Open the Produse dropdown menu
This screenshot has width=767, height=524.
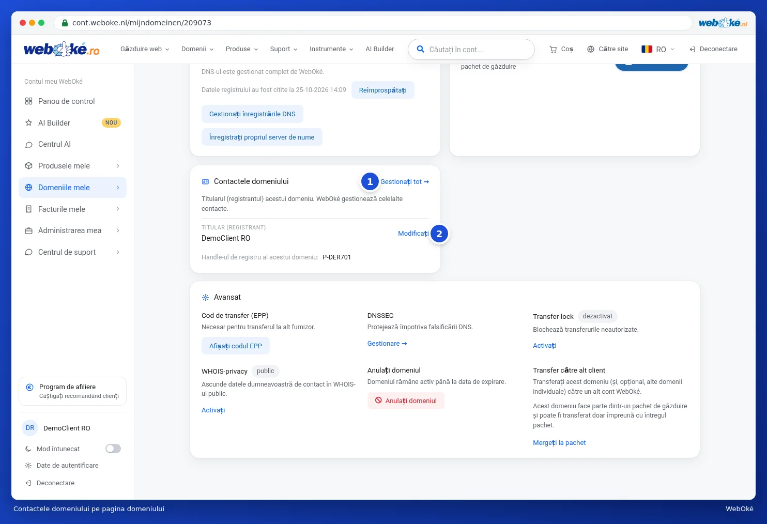pyautogui.click(x=242, y=49)
